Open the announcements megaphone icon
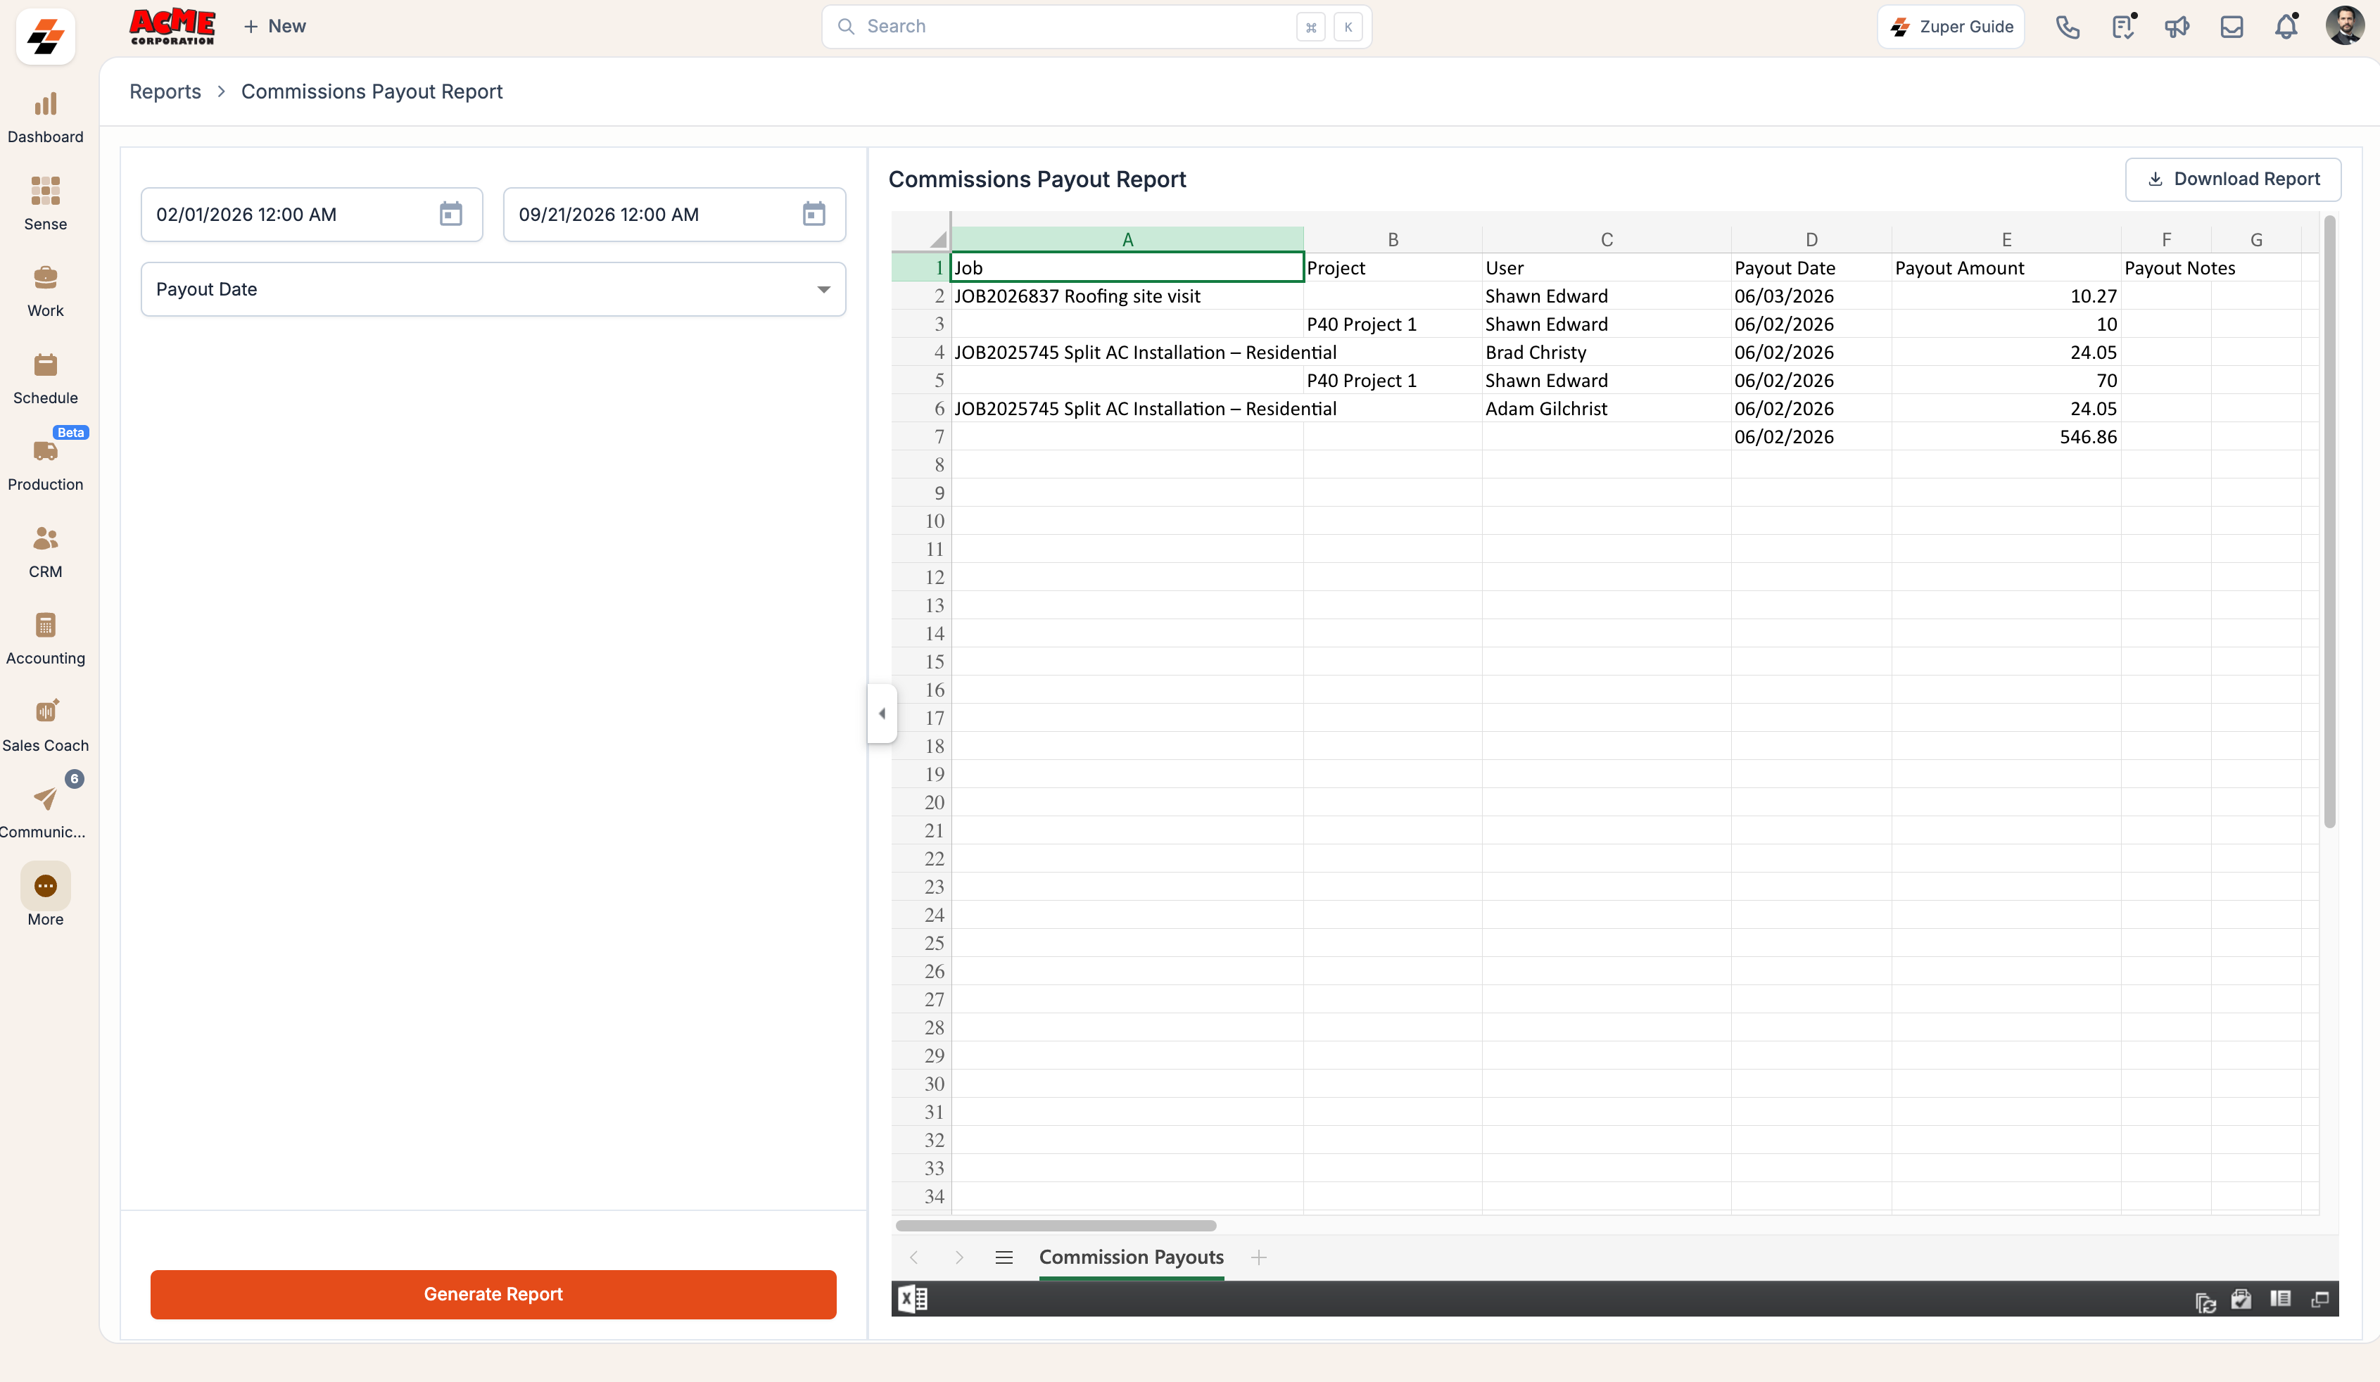The height and width of the screenshot is (1382, 2380). pyautogui.click(x=2177, y=27)
